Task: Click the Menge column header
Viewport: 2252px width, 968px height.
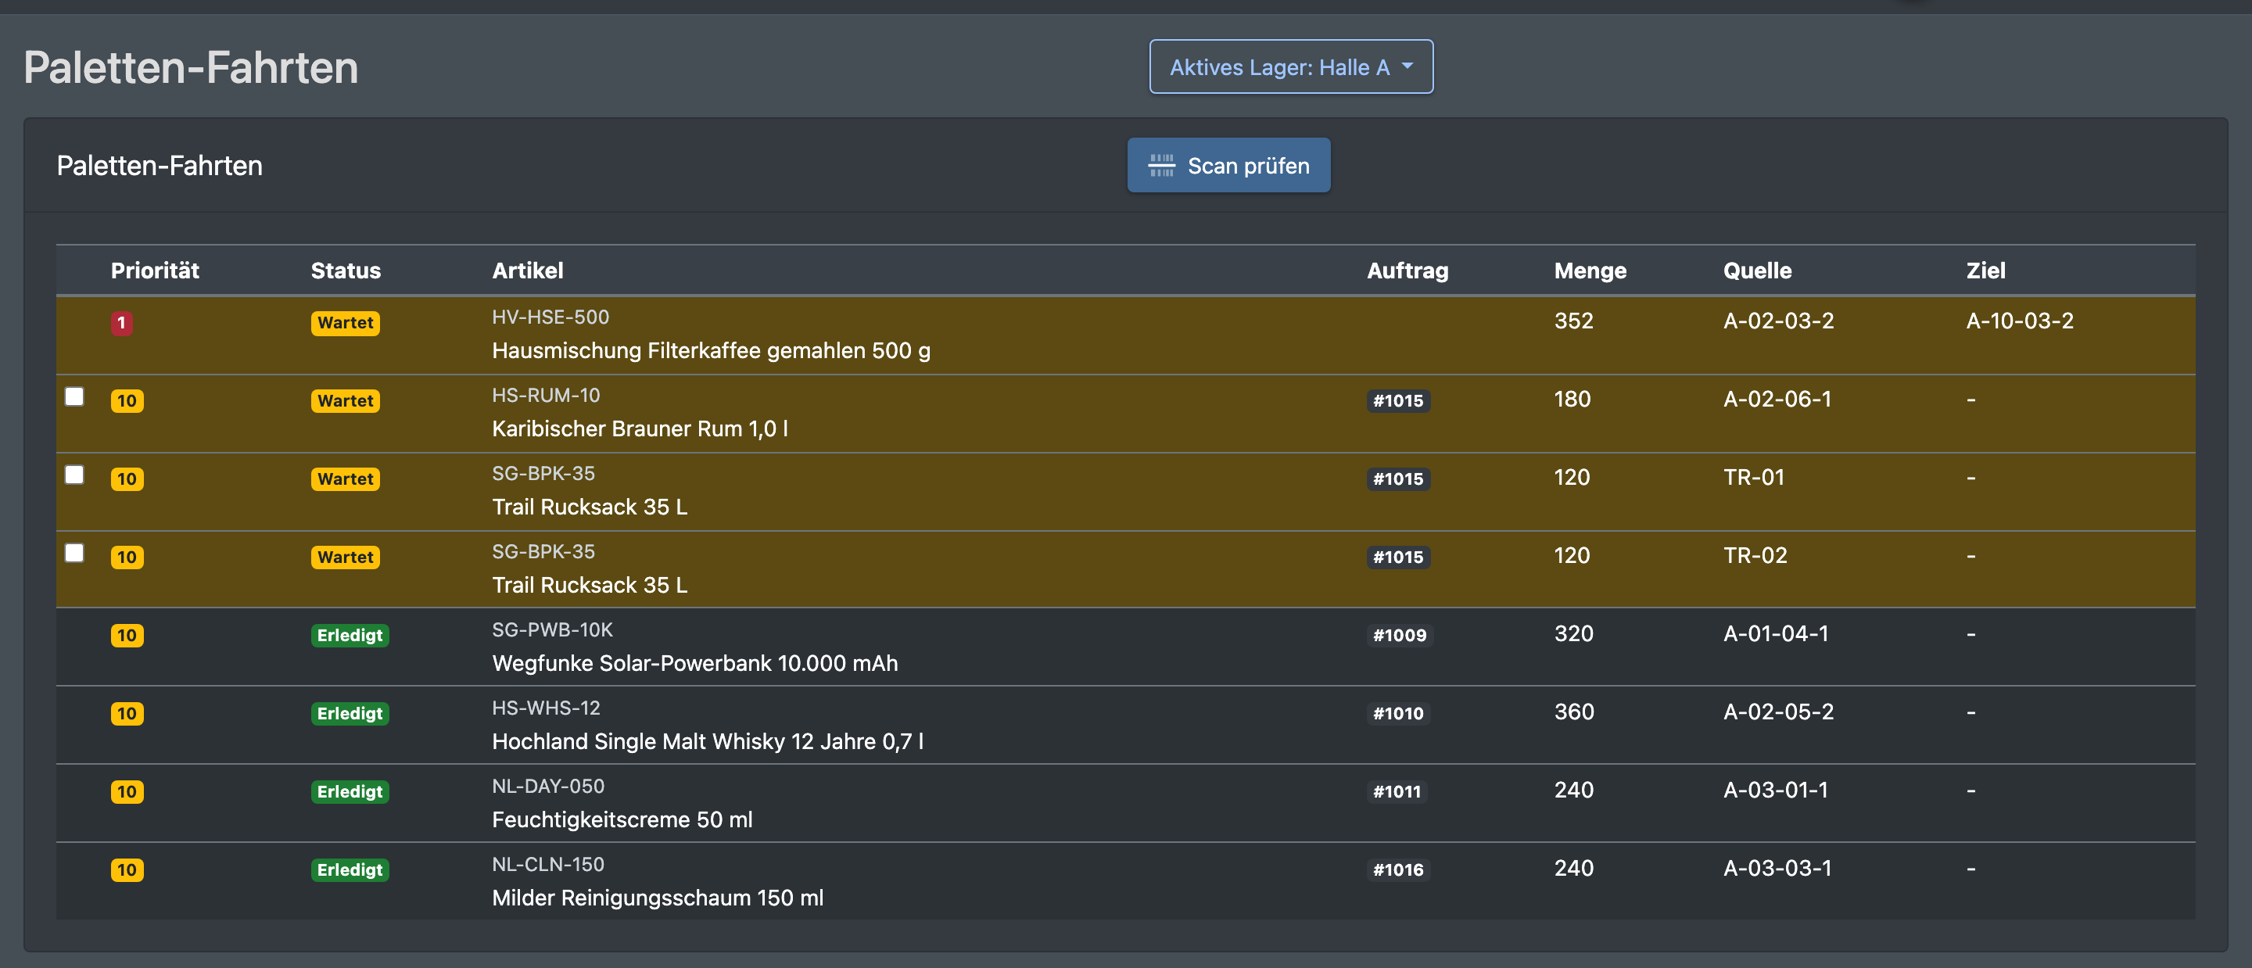Action: point(1590,271)
